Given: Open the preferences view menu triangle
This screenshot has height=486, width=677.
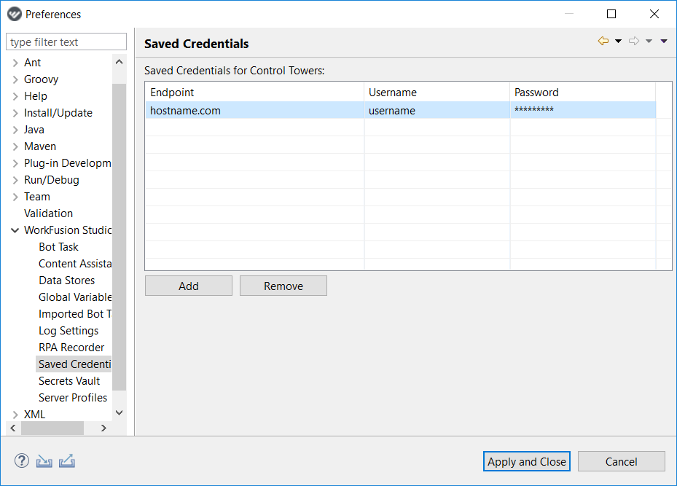Looking at the screenshot, I should tap(664, 41).
